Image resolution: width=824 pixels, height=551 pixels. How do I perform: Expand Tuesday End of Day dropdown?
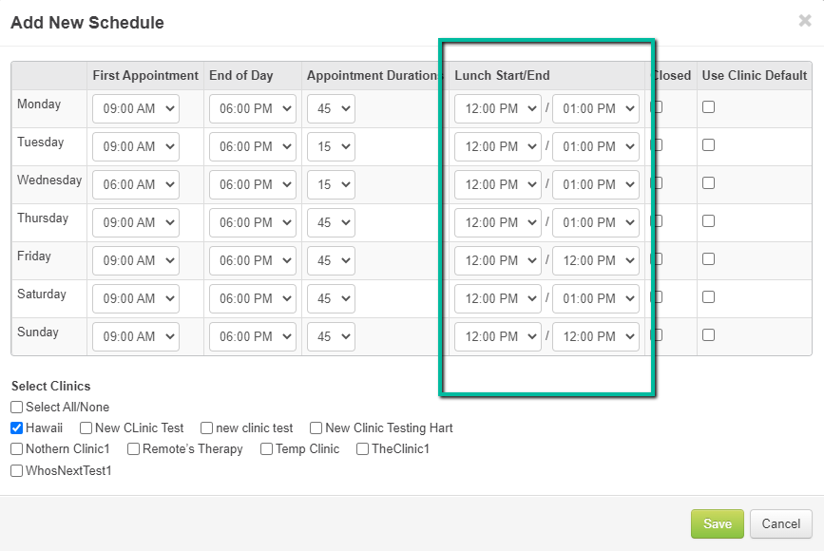coord(253,147)
